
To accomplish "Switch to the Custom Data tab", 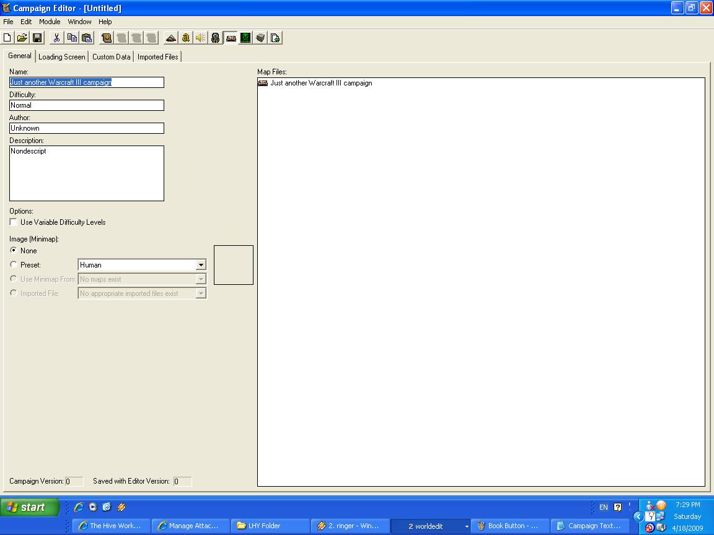I will coord(111,57).
